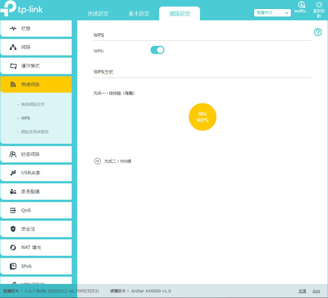This screenshot has width=328, height=298.
Task: Click the 方式一：按按鈕（推薦） text
Action: 114,93
